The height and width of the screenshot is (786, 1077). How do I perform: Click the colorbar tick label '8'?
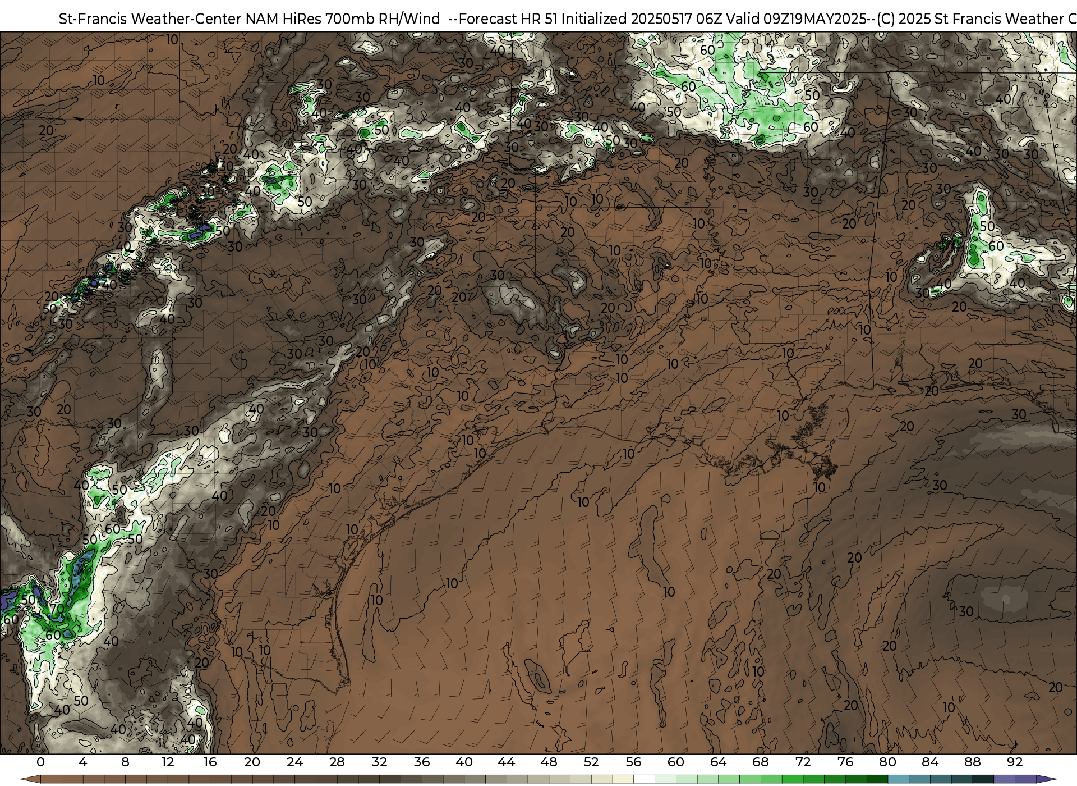point(125,762)
